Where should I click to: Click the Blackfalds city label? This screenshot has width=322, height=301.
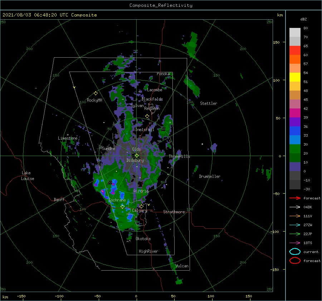point(152,99)
